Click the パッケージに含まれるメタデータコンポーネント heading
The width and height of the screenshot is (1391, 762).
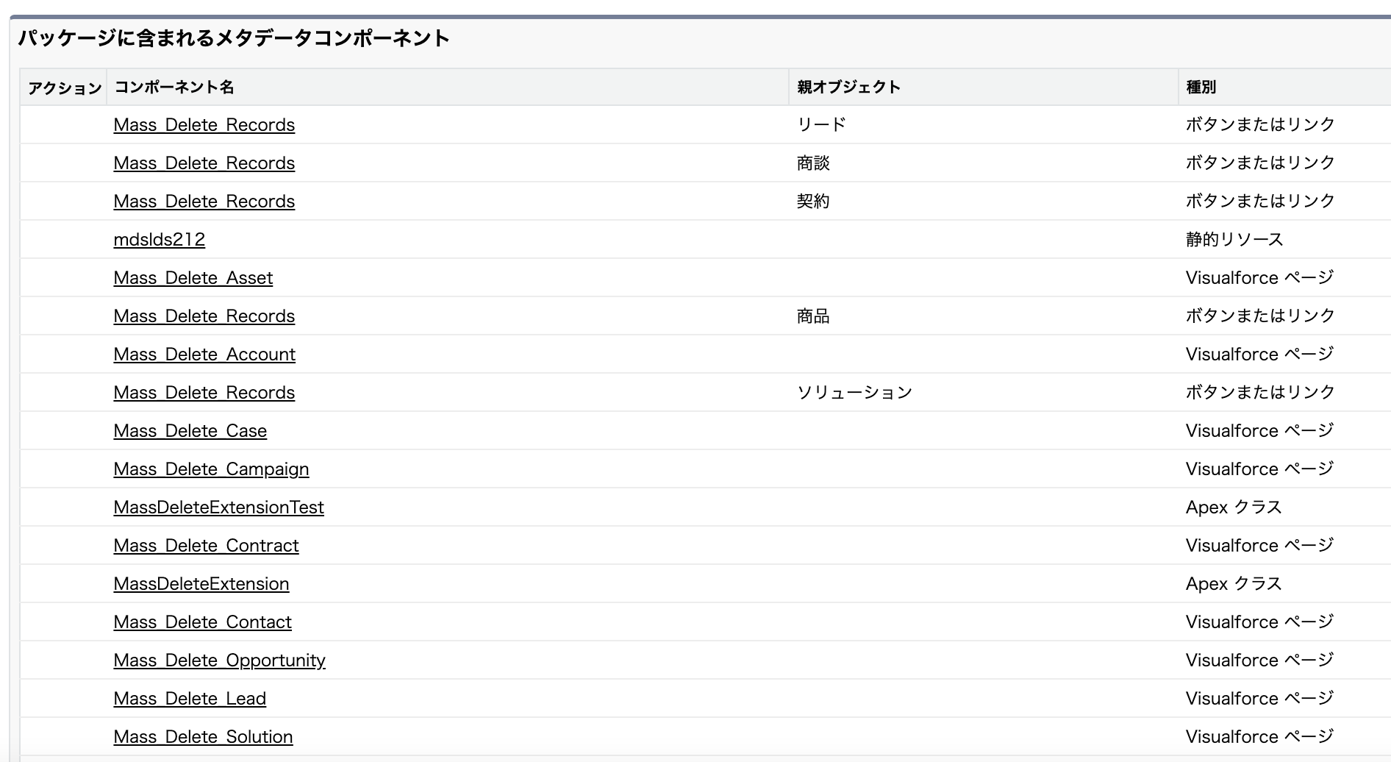coord(233,38)
